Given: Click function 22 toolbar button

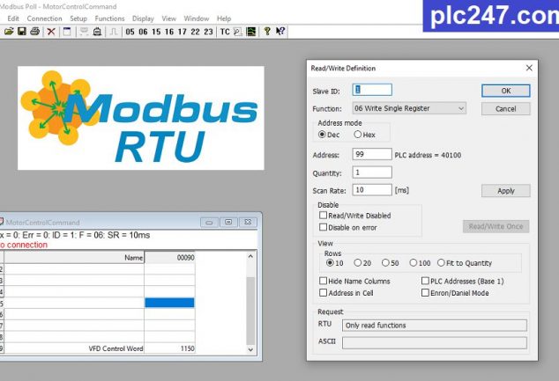Looking at the screenshot, I should (x=195, y=32).
